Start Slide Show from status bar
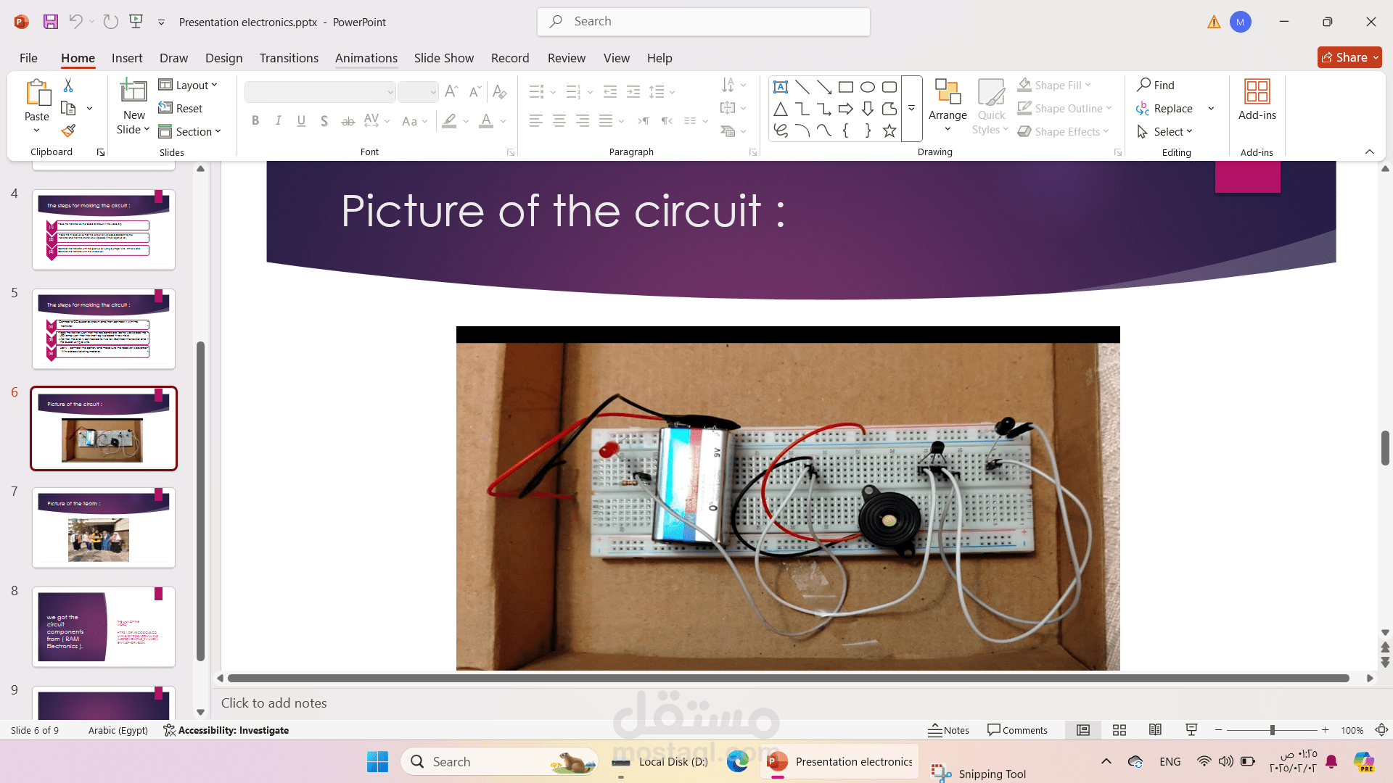The height and width of the screenshot is (783, 1393). (1191, 730)
